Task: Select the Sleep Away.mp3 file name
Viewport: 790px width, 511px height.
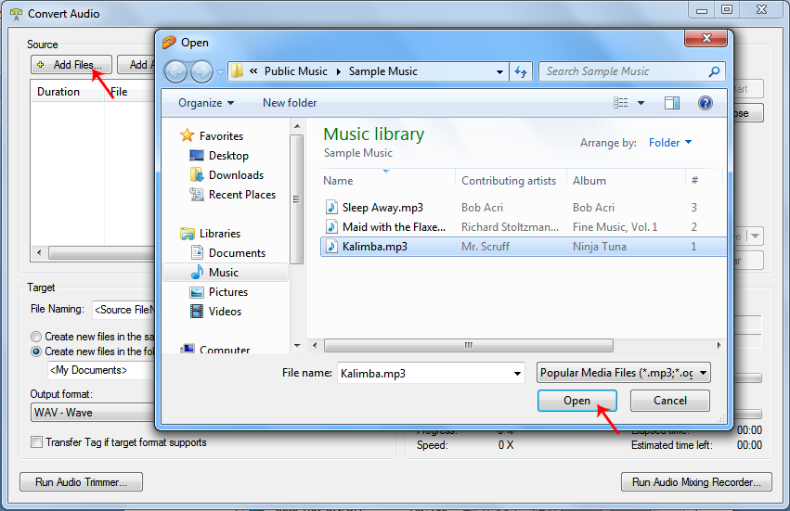Action: pos(382,208)
